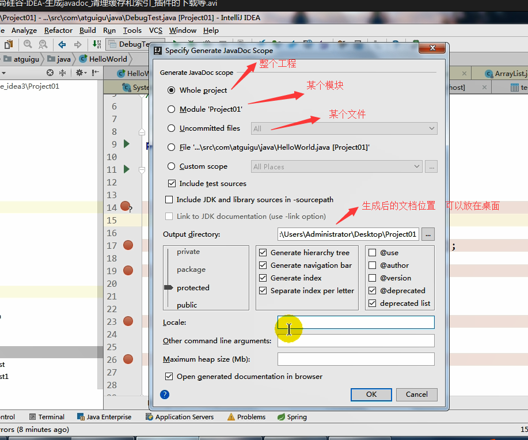Image resolution: width=528 pixels, height=440 pixels.
Task: Open the Problems tool window
Action: coord(246,417)
